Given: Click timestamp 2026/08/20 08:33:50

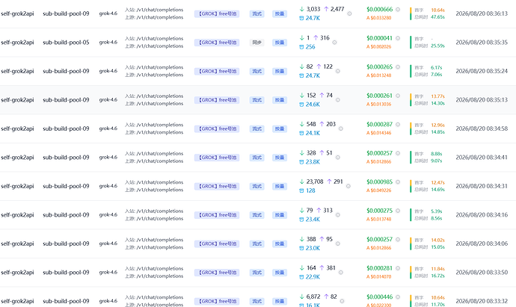Looking at the screenshot, I should 482,273.
